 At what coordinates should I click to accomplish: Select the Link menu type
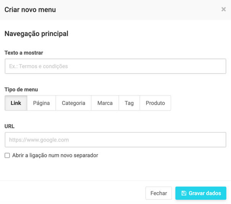[x=16, y=103]
